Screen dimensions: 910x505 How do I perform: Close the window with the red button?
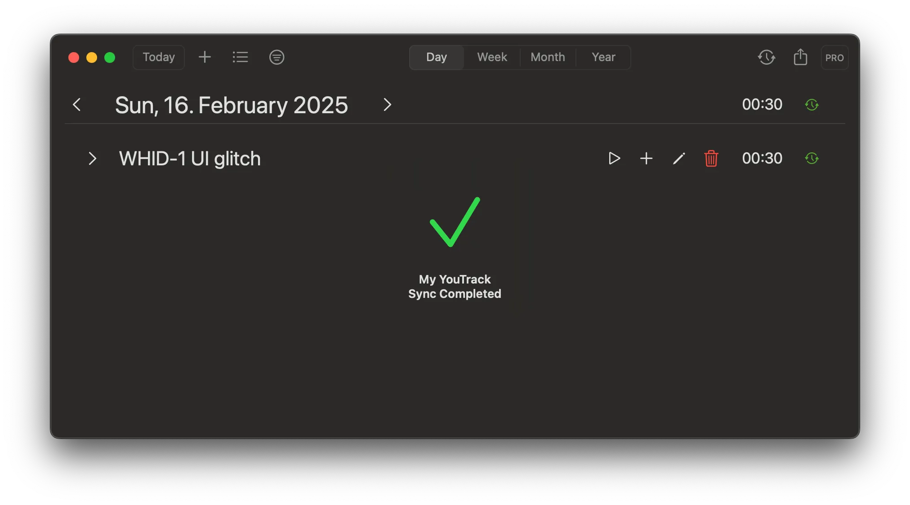click(74, 58)
